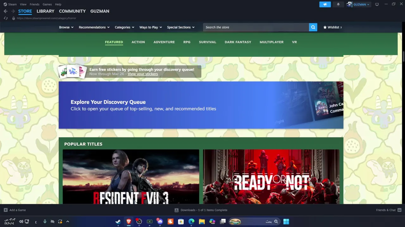Click the Wishlist star icon
This screenshot has height=227, width=405.
point(325,27)
